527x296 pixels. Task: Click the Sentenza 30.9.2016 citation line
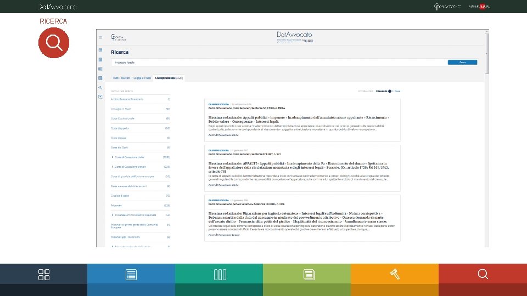coord(246,108)
